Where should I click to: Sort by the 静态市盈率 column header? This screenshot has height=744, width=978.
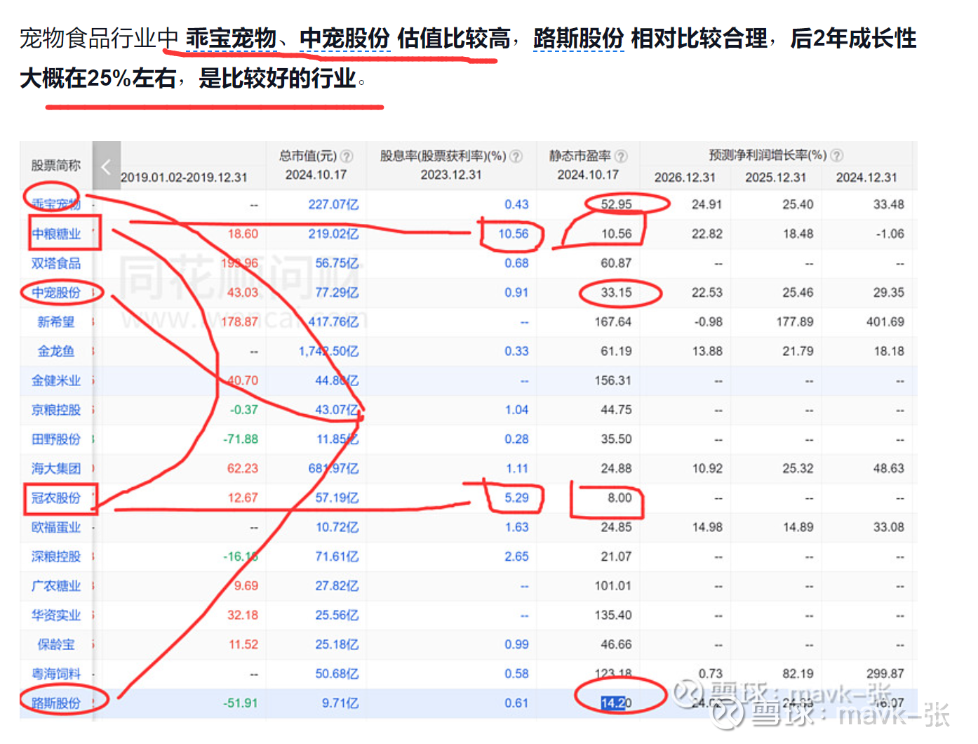(580, 156)
